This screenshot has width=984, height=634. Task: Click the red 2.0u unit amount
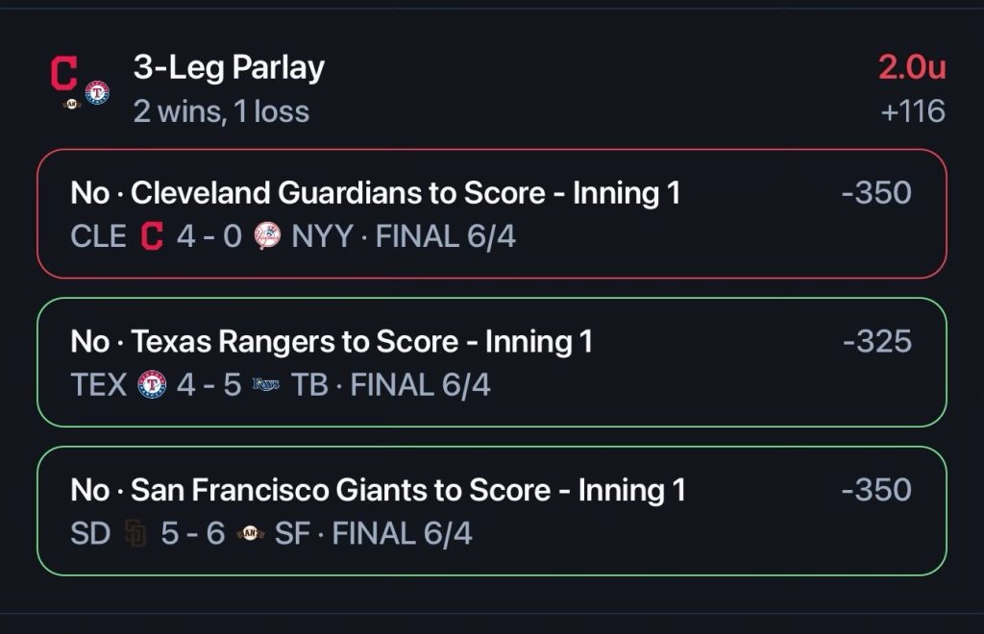(x=912, y=67)
